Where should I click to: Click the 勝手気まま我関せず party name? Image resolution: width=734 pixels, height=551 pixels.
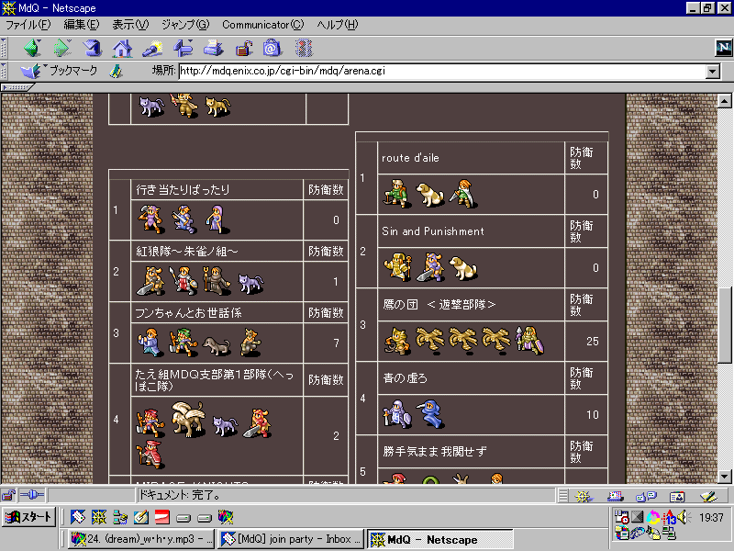[x=434, y=451]
